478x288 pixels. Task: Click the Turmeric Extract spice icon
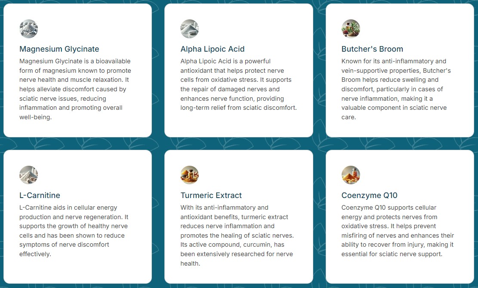coord(190,175)
